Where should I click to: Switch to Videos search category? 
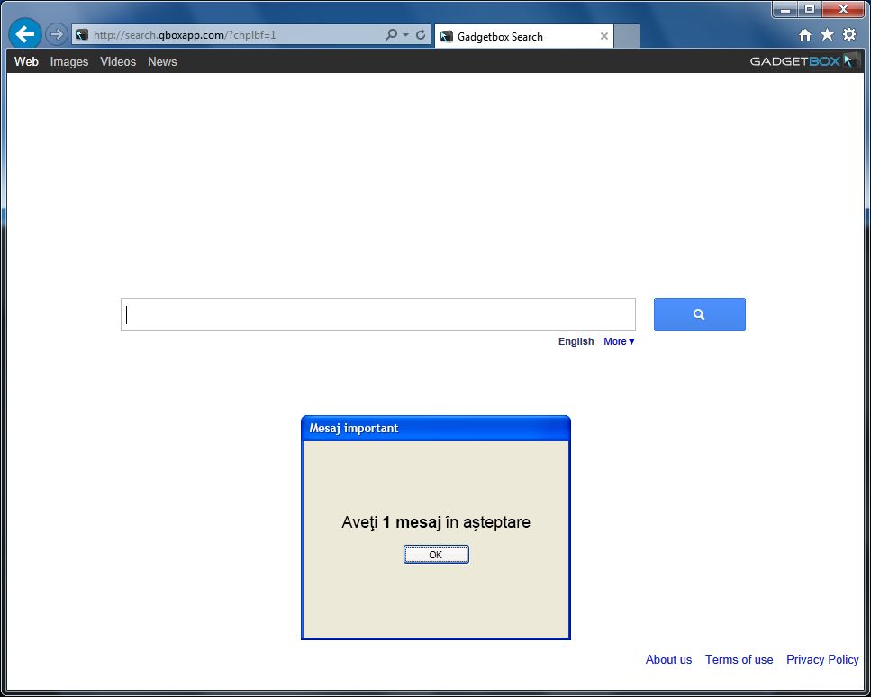pos(118,61)
